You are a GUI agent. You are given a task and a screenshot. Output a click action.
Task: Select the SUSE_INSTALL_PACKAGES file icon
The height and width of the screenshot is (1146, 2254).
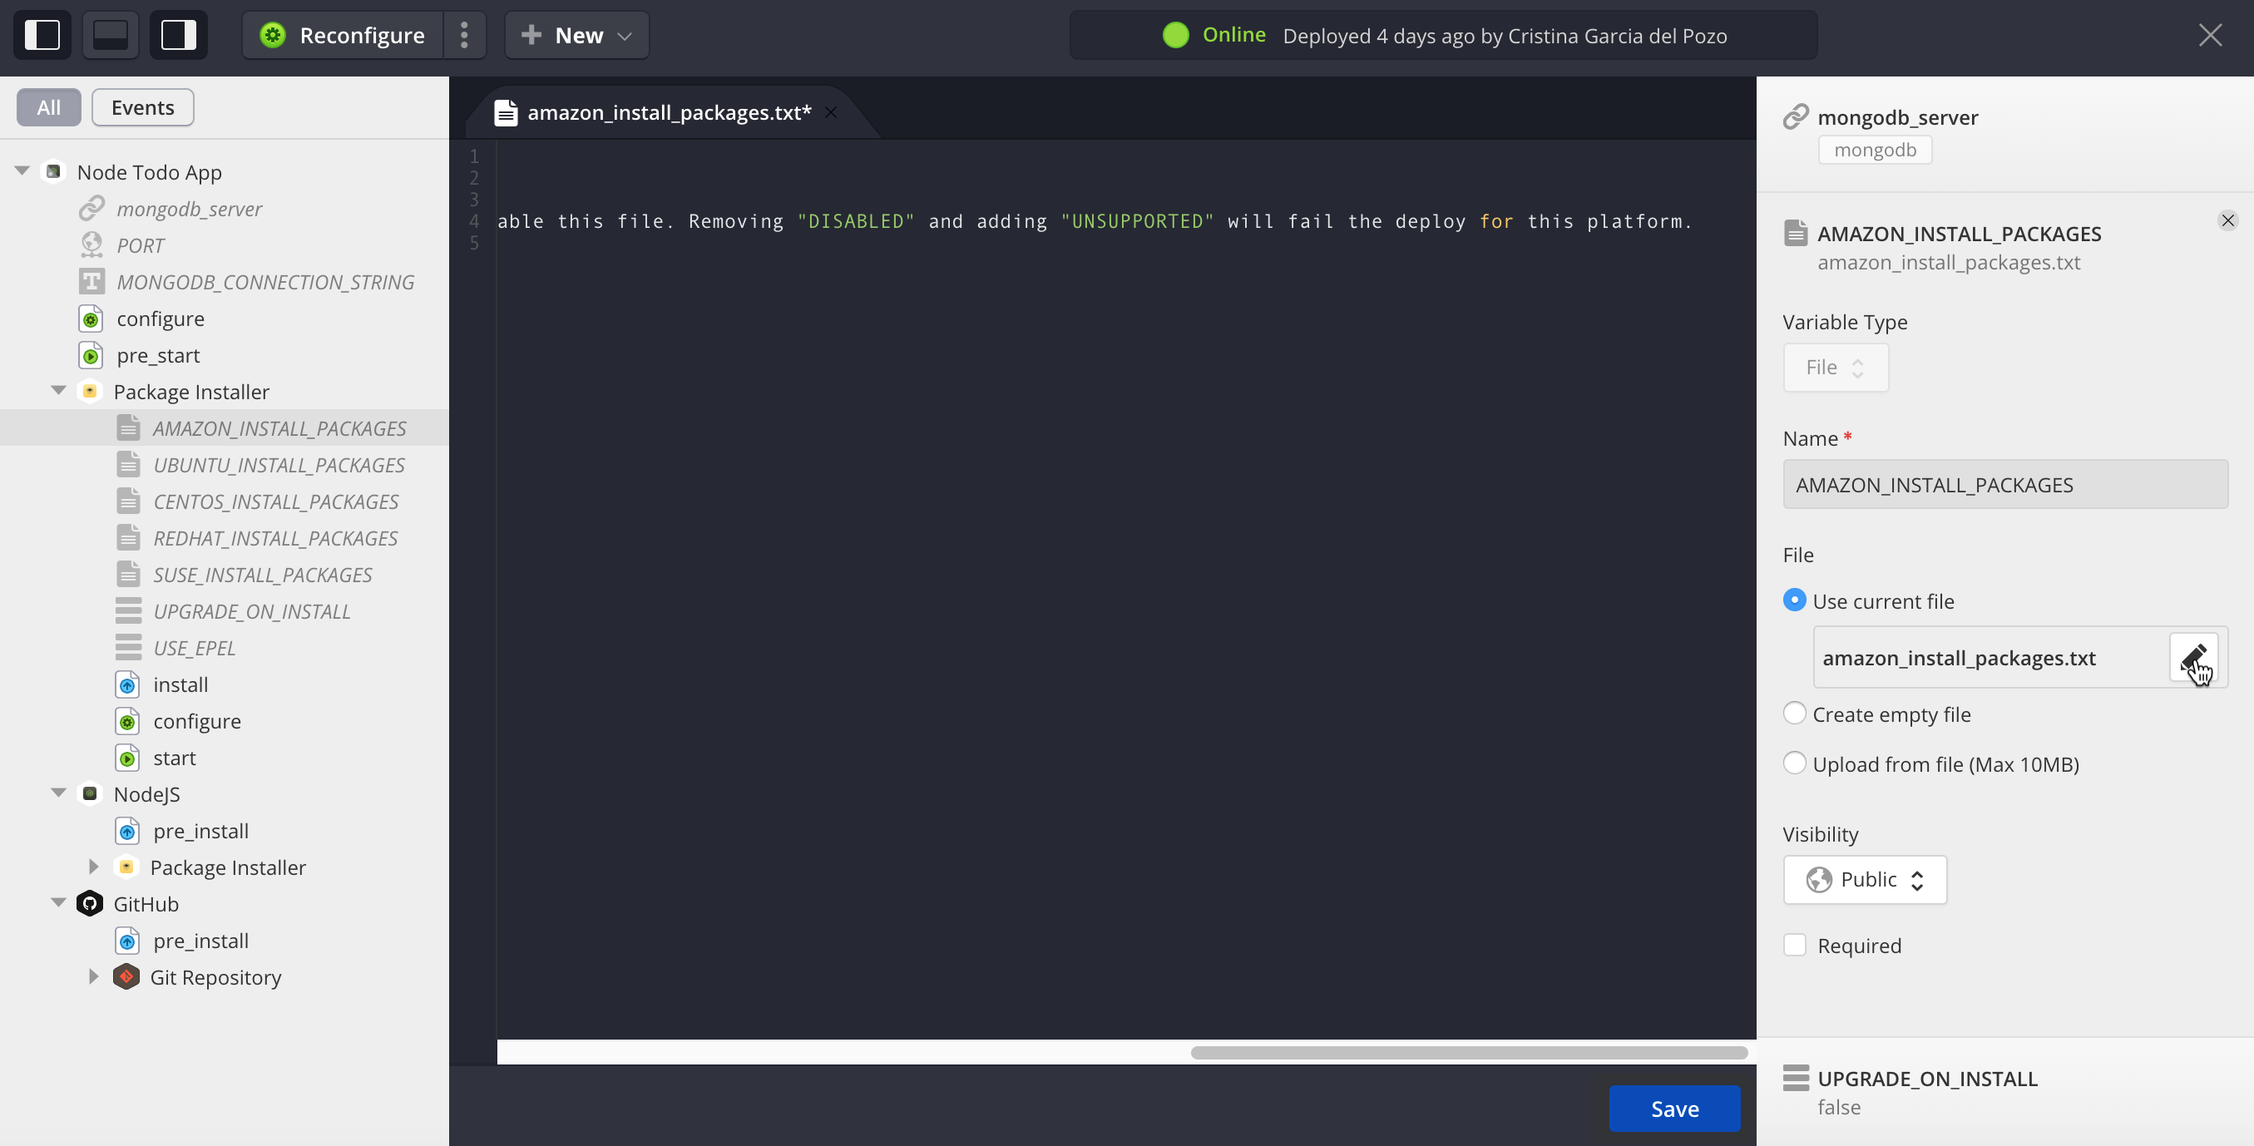pyautogui.click(x=129, y=575)
